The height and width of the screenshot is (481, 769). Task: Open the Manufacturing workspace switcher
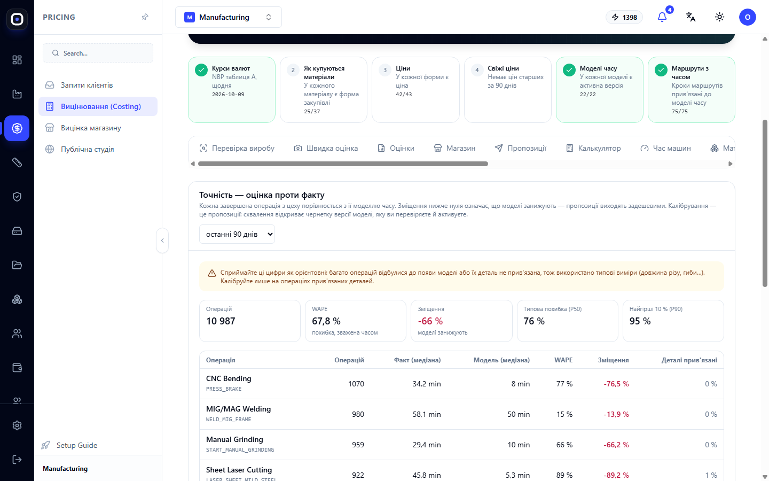pyautogui.click(x=229, y=17)
